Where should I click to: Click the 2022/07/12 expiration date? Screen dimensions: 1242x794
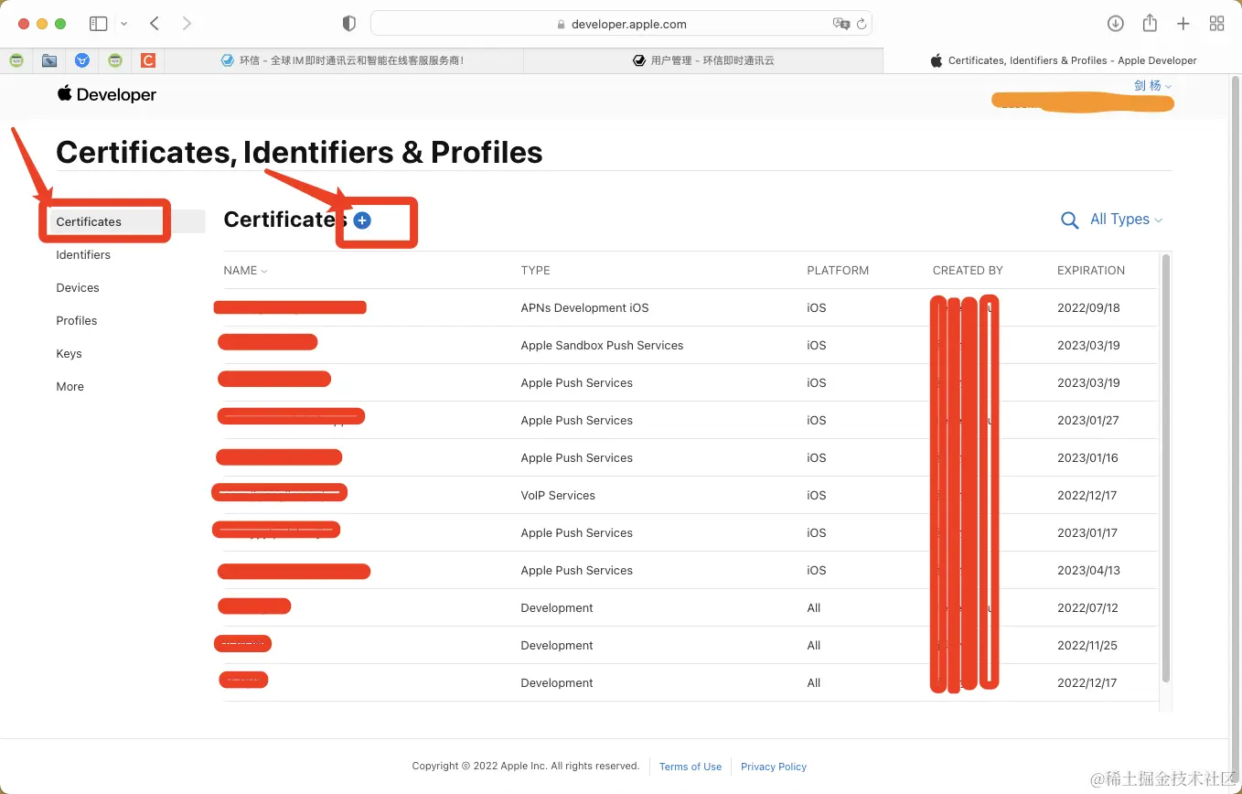(x=1088, y=607)
